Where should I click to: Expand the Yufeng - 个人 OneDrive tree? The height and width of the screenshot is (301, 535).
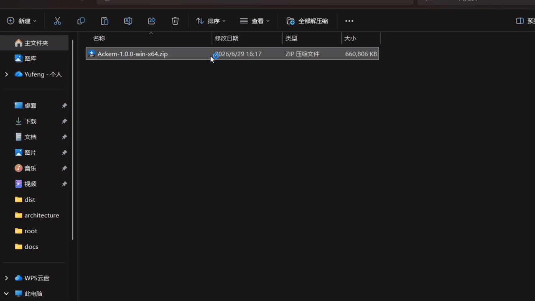pyautogui.click(x=6, y=74)
